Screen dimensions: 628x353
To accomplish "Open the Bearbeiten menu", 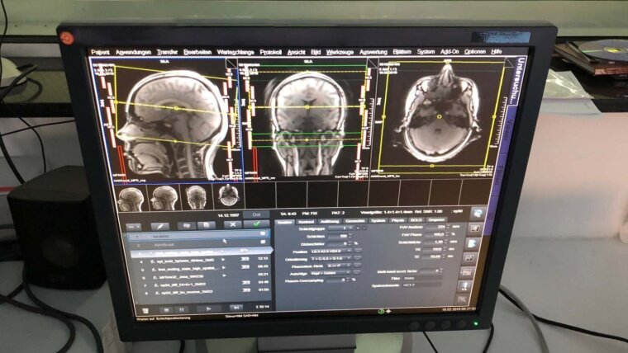I will click(x=197, y=52).
